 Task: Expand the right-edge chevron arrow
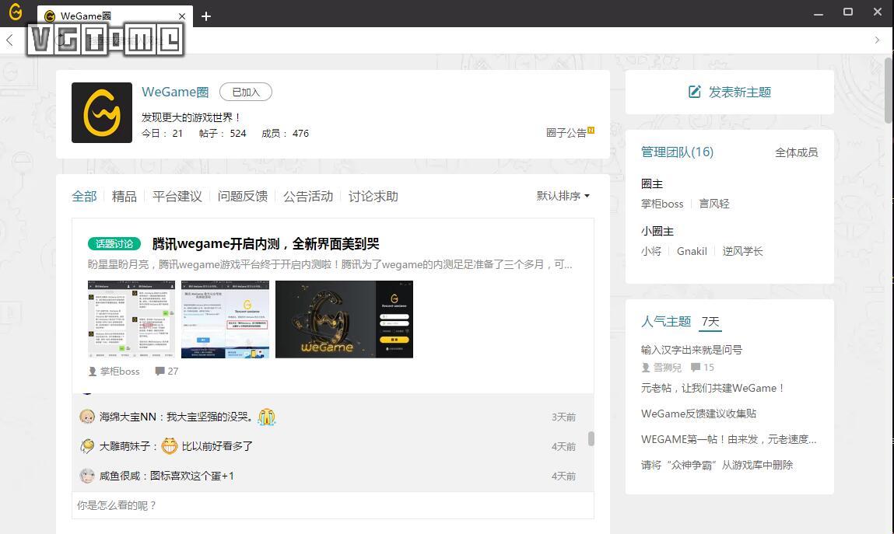(878, 40)
